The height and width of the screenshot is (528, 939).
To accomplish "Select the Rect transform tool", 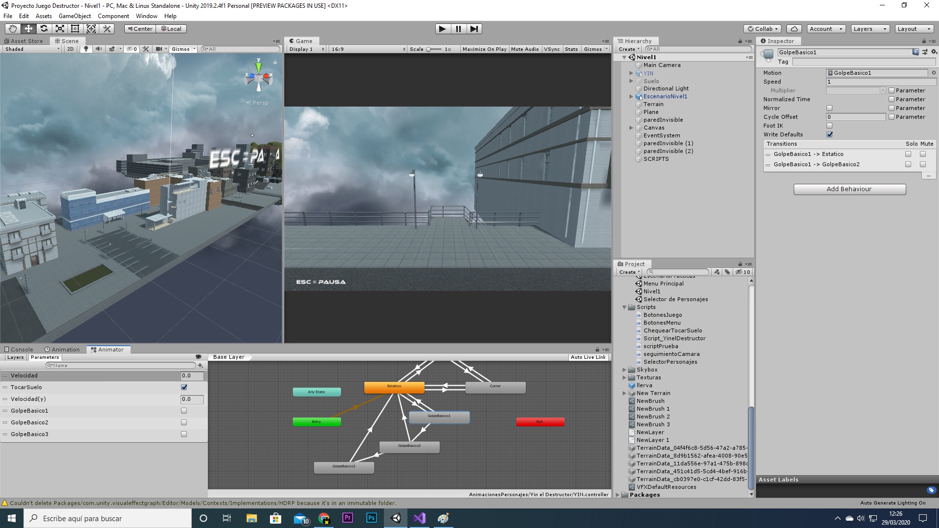I will pyautogui.click(x=75, y=29).
